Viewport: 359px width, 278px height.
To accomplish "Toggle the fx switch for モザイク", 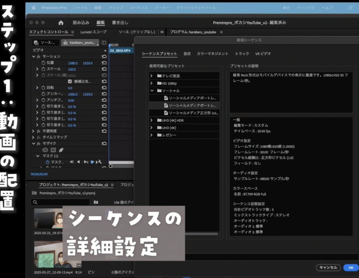I will coord(39,143).
